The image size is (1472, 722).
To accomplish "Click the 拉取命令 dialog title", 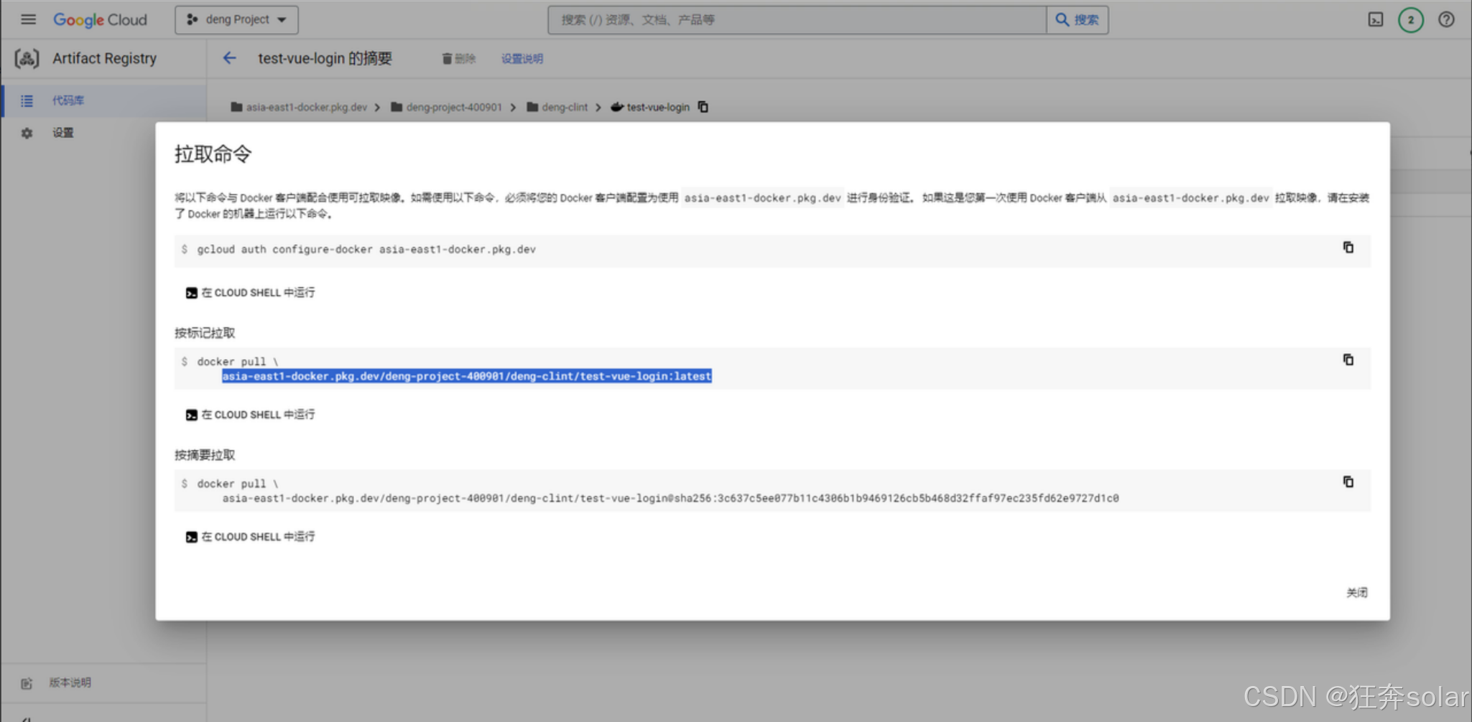I will point(213,154).
